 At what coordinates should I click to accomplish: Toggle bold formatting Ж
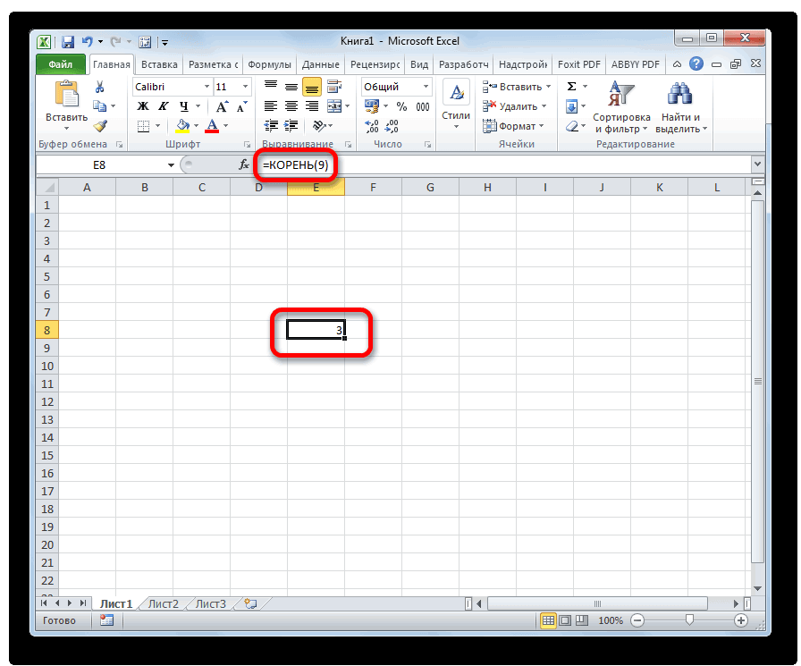pyautogui.click(x=143, y=106)
